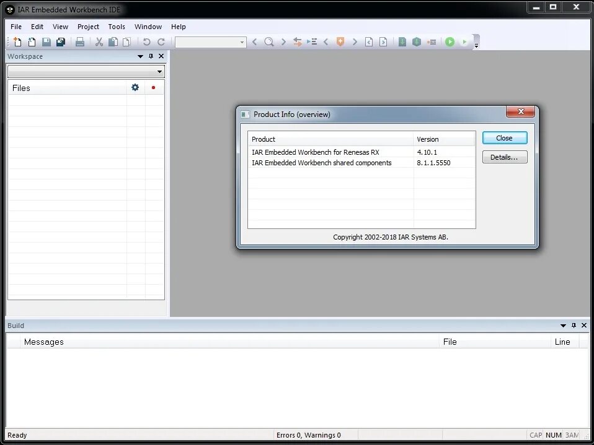Click the CAP indicator in status bar
This screenshot has width=594, height=445.
pyautogui.click(x=536, y=435)
